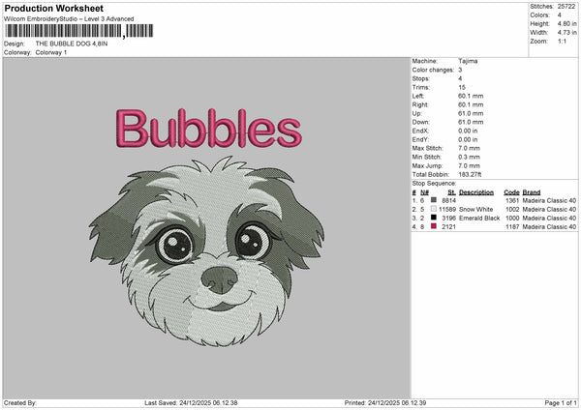
Task: Click the Colorway 1 value
Action: tap(51, 52)
